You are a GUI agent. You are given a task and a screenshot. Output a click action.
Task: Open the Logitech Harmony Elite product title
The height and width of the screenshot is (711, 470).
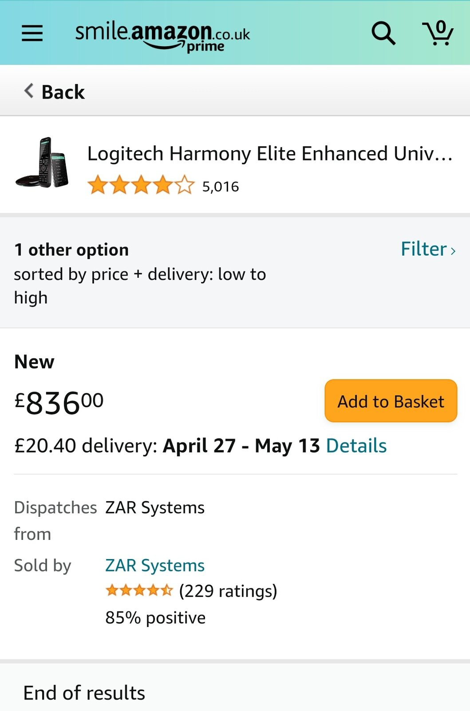coord(270,154)
